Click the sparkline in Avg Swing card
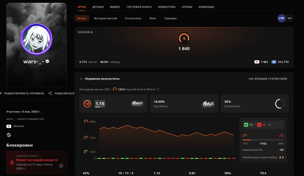 208,104
